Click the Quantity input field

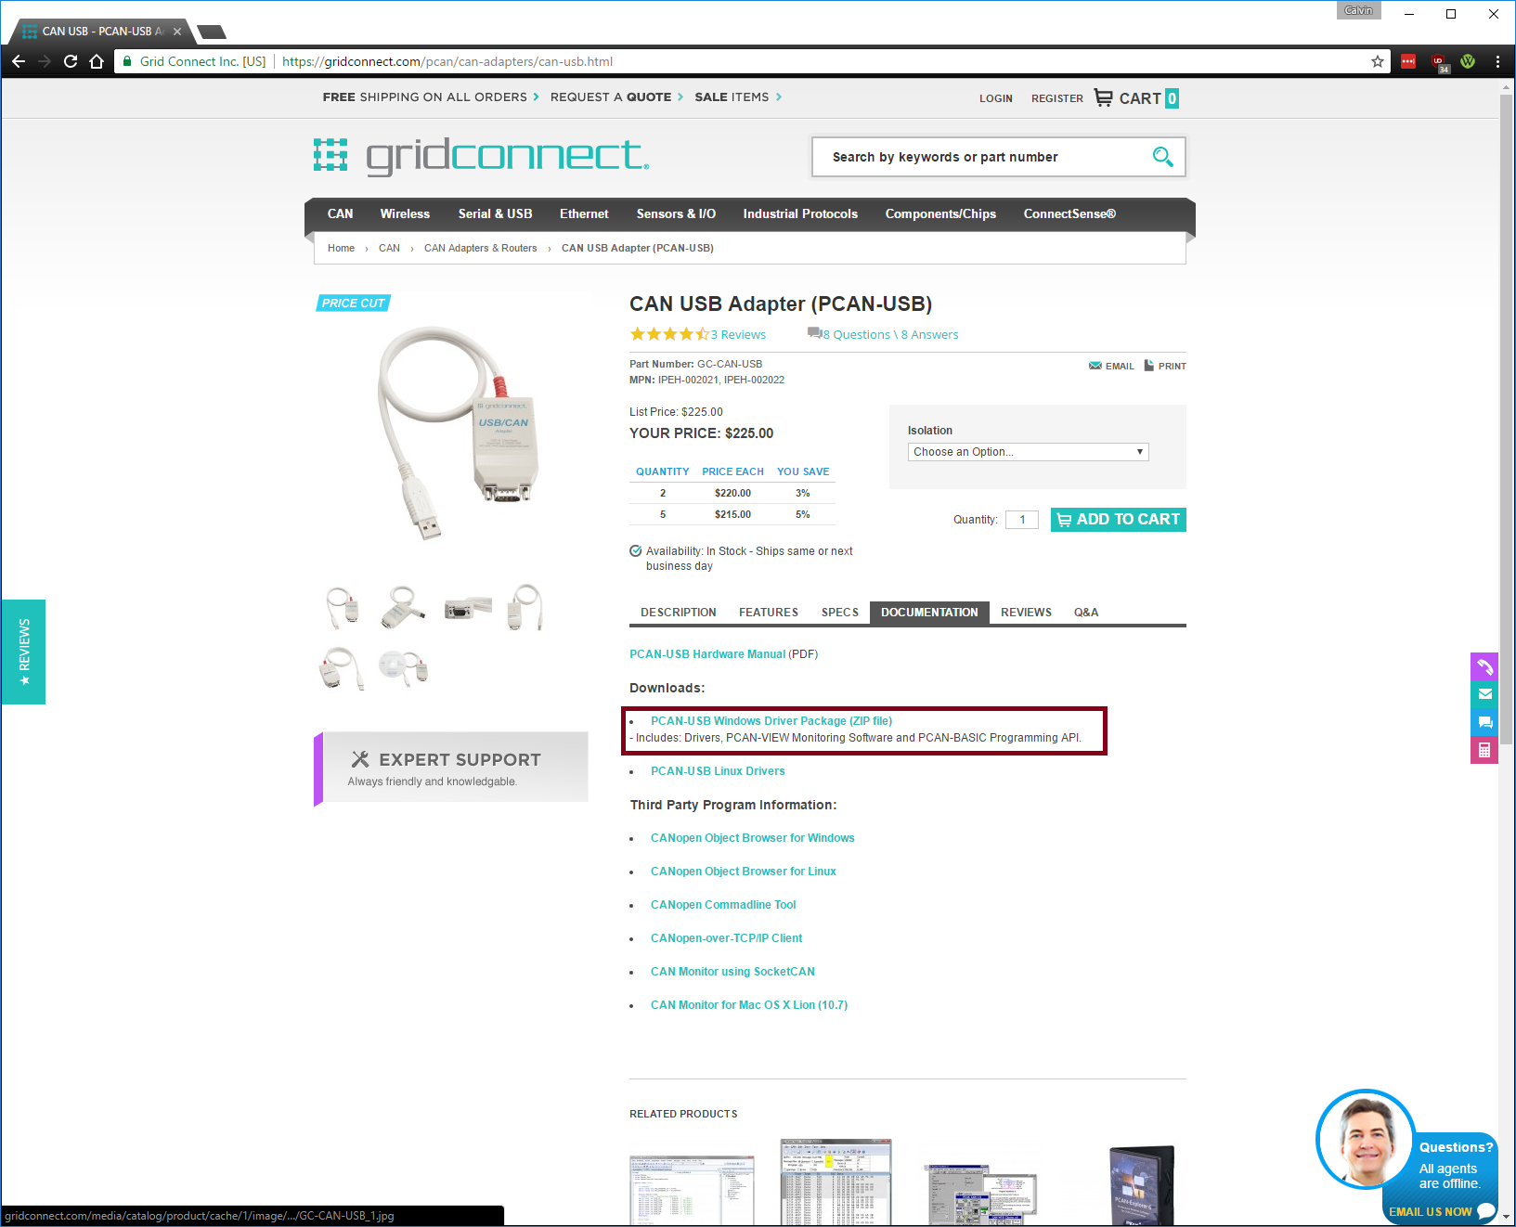coord(1022,520)
